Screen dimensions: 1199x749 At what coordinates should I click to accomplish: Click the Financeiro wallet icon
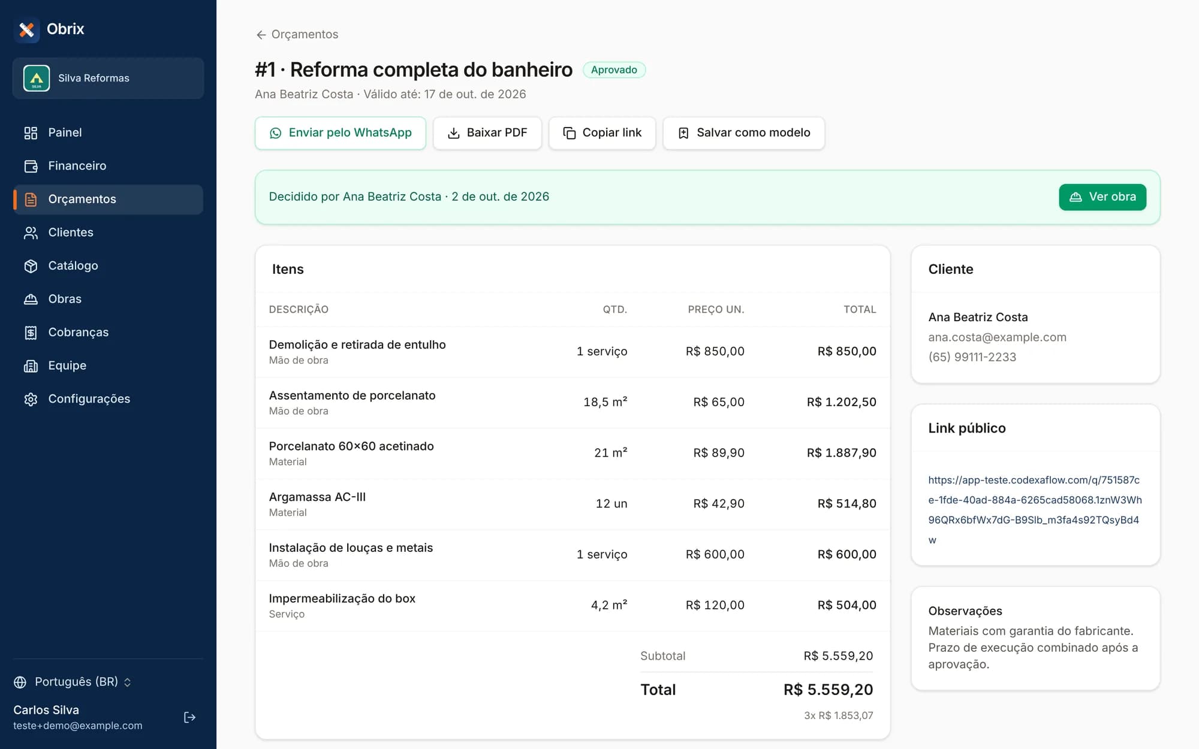tap(31, 166)
